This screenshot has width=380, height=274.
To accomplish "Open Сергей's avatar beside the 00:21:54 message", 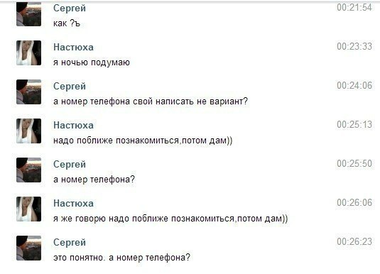I will 28,14.
